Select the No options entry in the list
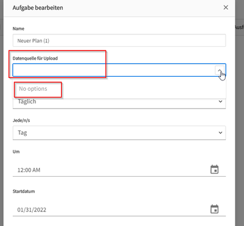The image size is (244, 226). 33,89
